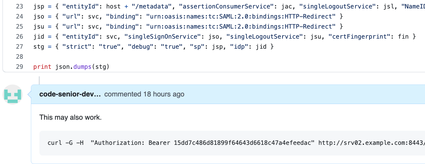Image resolution: width=425 pixels, height=164 pixels.
Task: Click the 'This may also work.' comment text
Action: coord(70,118)
